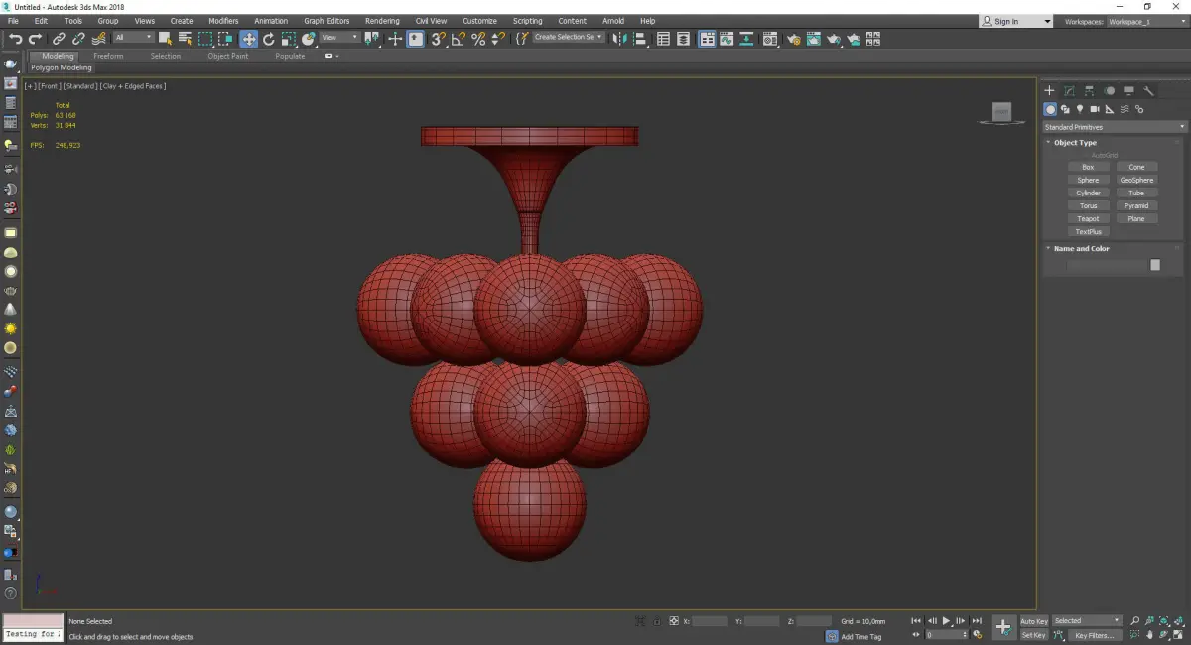Viewport: 1191px width, 645px height.
Task: Click the Pan View hand icon
Action: pos(1149,635)
